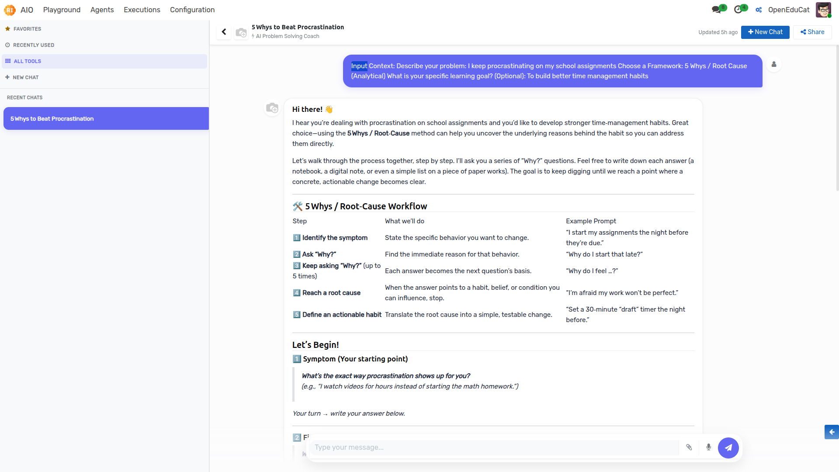This screenshot has height=472, width=839.
Task: Go back using the left chevron button
Action: pyautogui.click(x=224, y=32)
